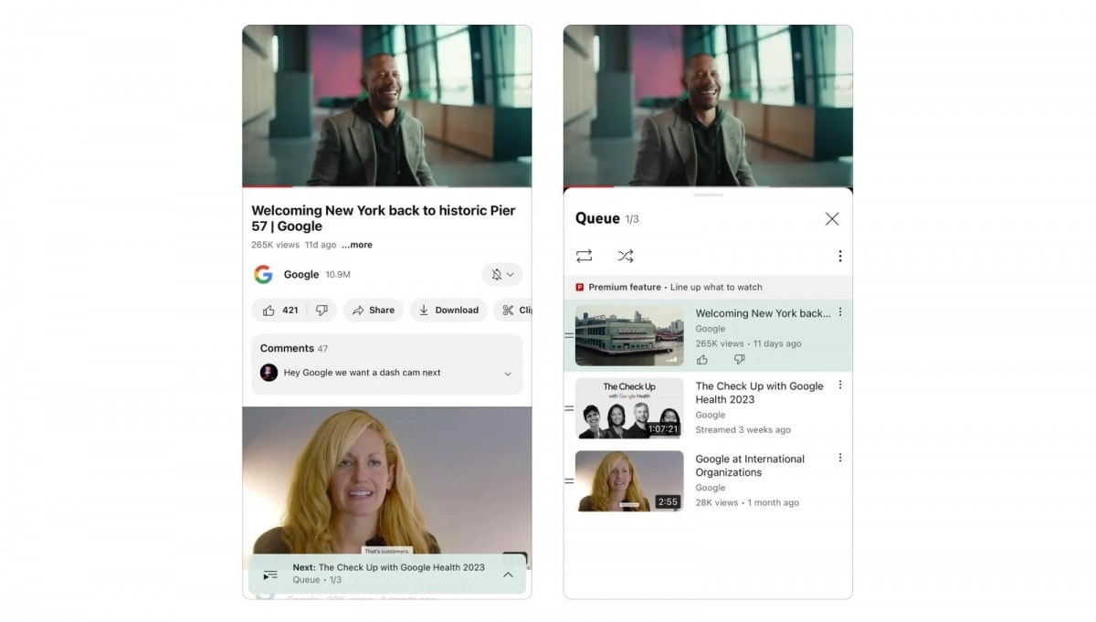Toggle shuffle for the queue
The image size is (1096, 622).
click(625, 256)
